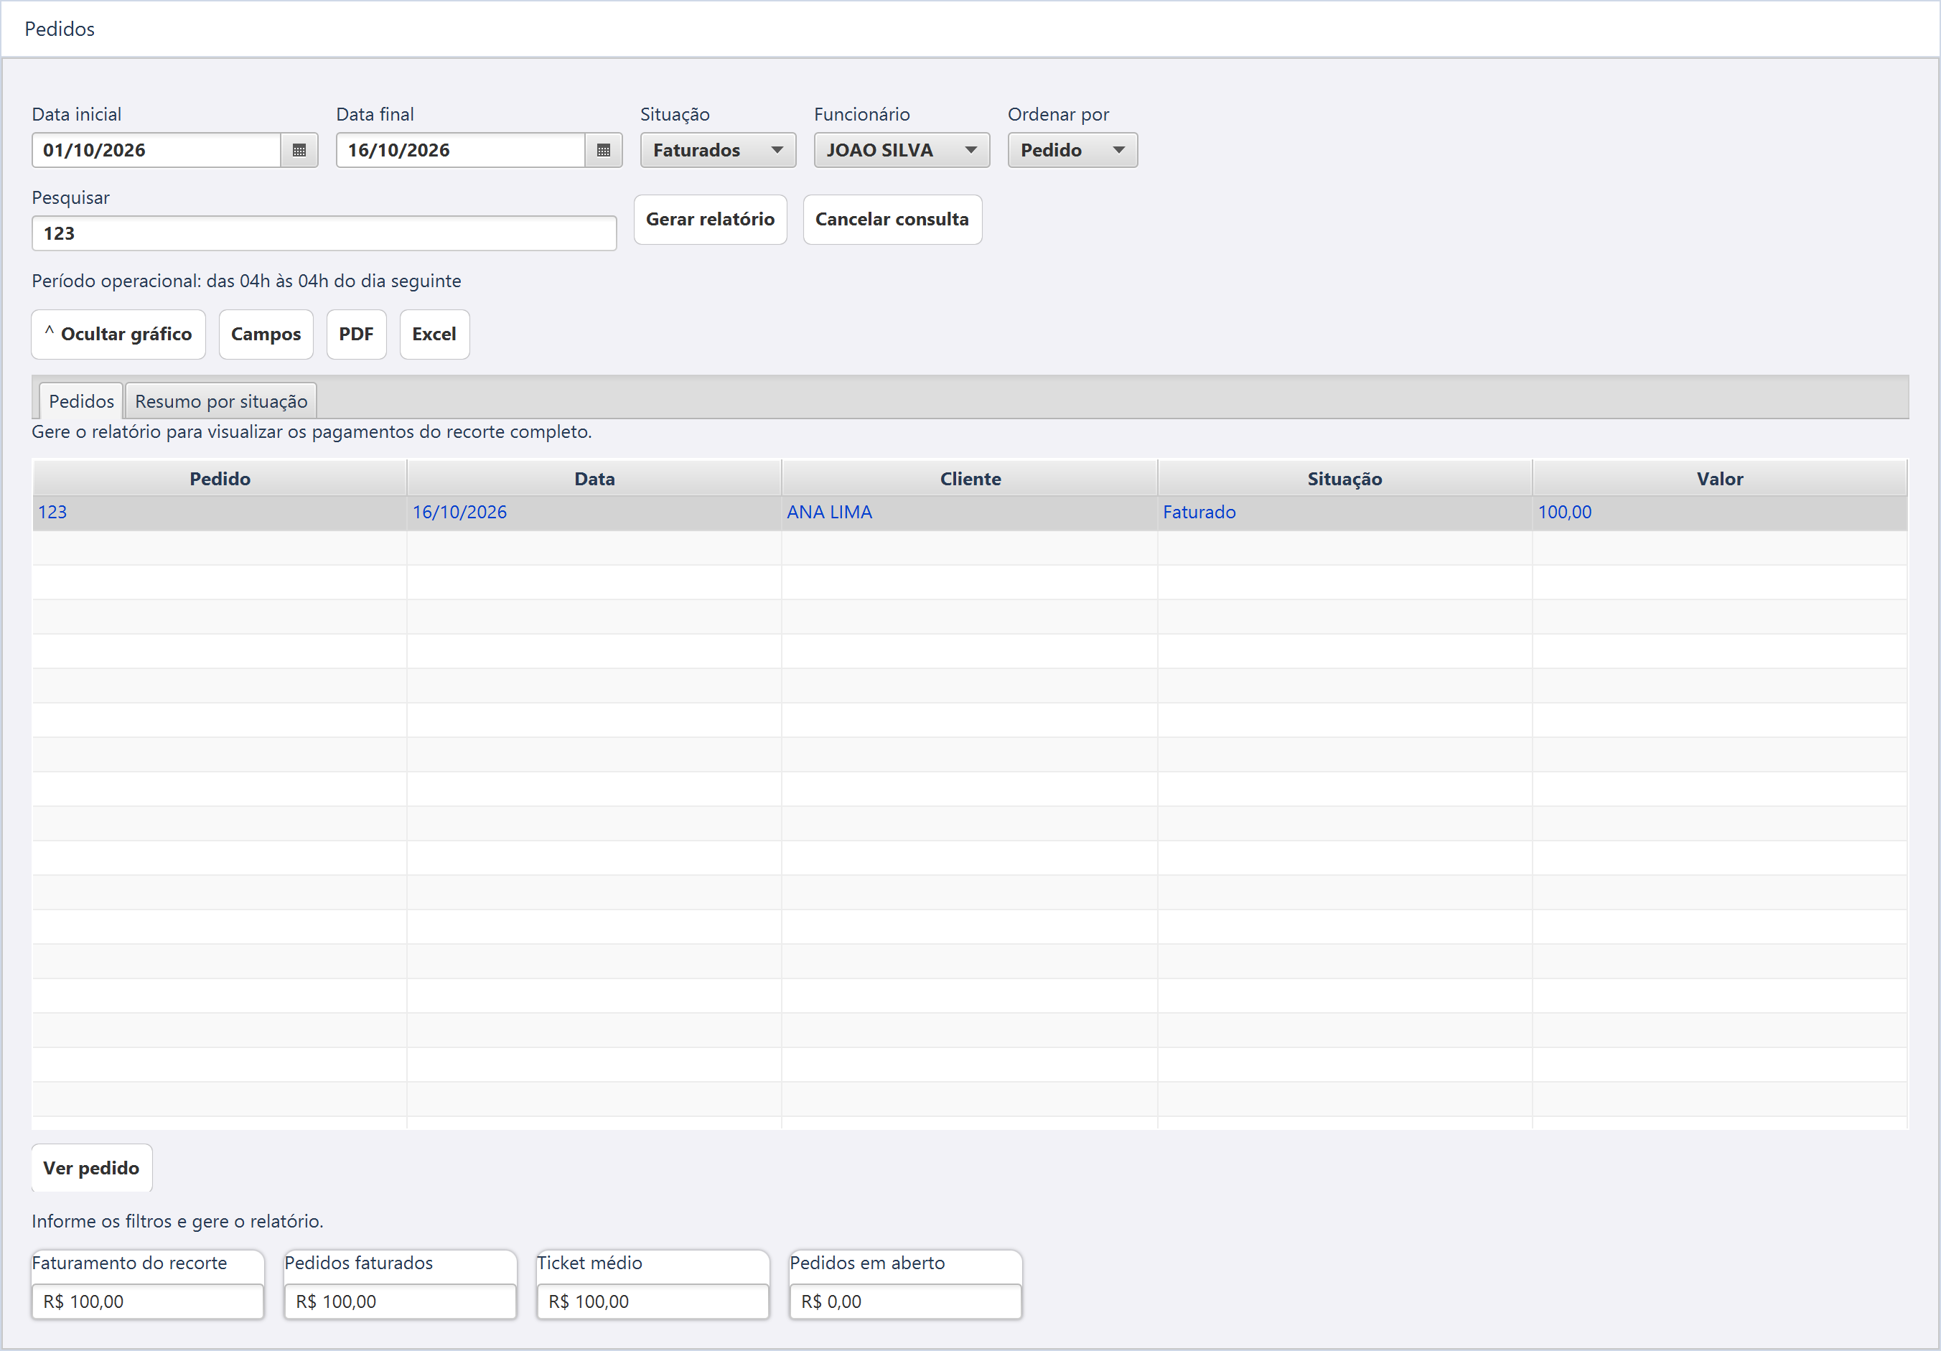Expand the Ordenar por dropdown
This screenshot has height=1351, width=1941.
coord(1072,149)
